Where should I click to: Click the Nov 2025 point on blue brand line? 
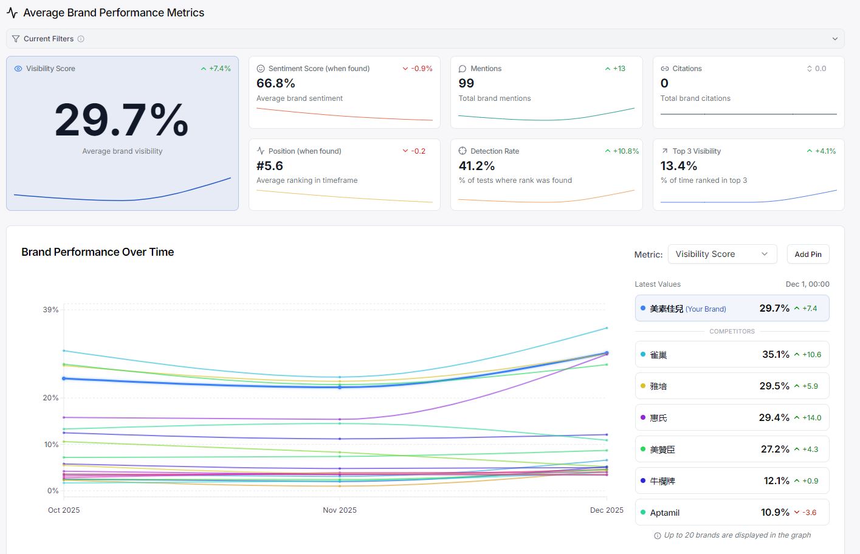coord(340,387)
